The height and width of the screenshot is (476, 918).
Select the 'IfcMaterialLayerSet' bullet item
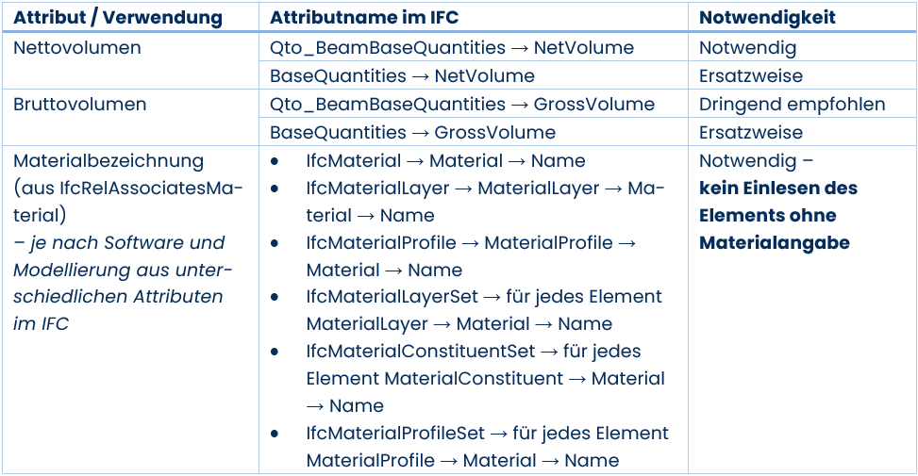coord(484,310)
